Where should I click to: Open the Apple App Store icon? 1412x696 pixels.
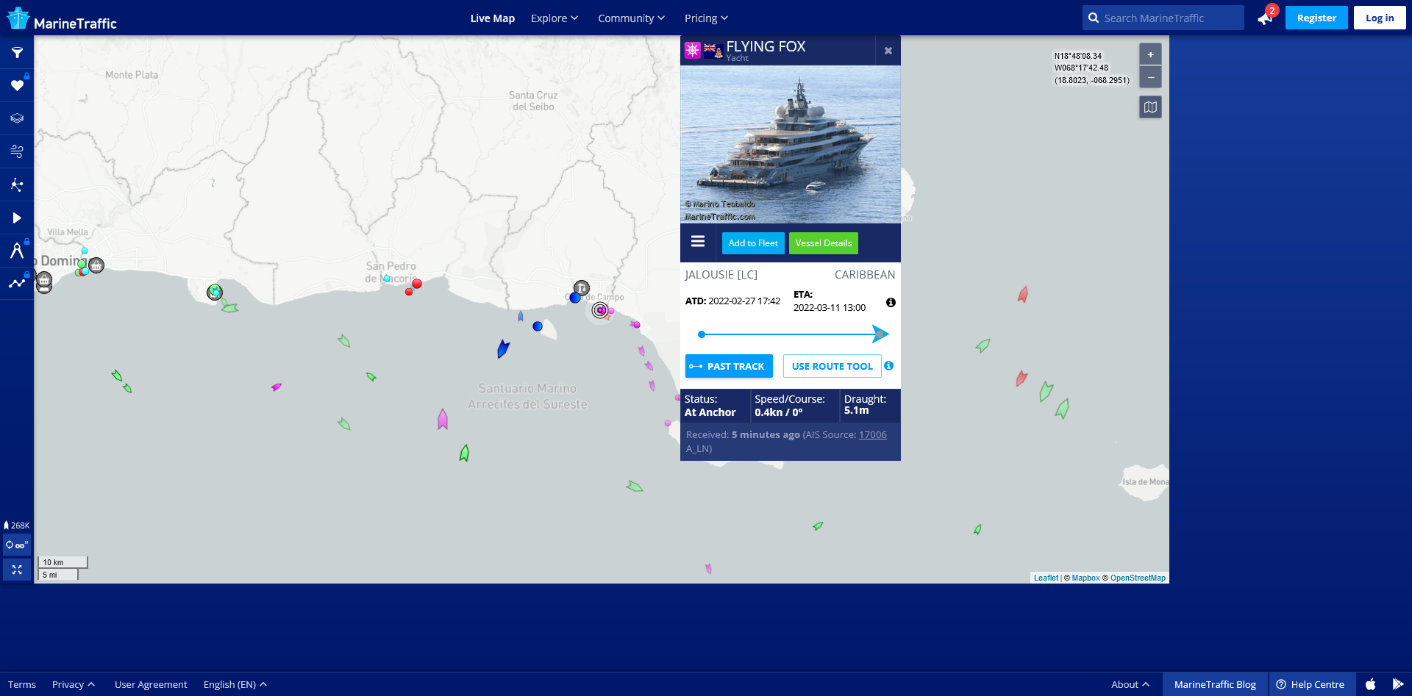(x=1370, y=684)
